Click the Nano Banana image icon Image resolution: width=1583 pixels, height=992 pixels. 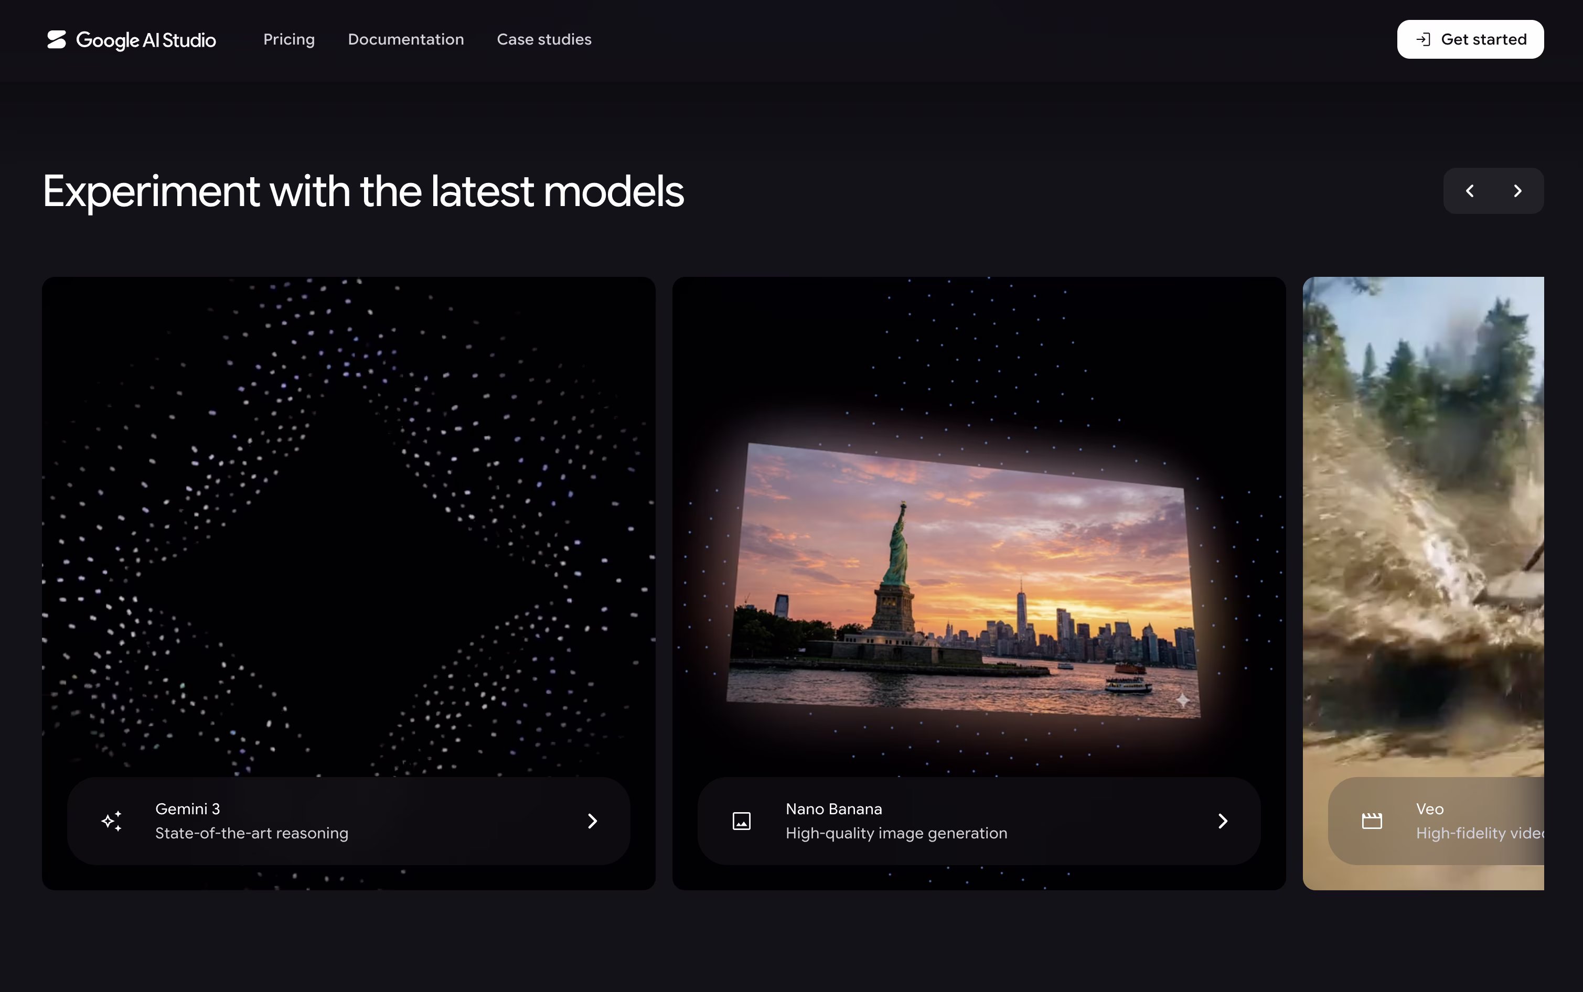click(x=742, y=821)
